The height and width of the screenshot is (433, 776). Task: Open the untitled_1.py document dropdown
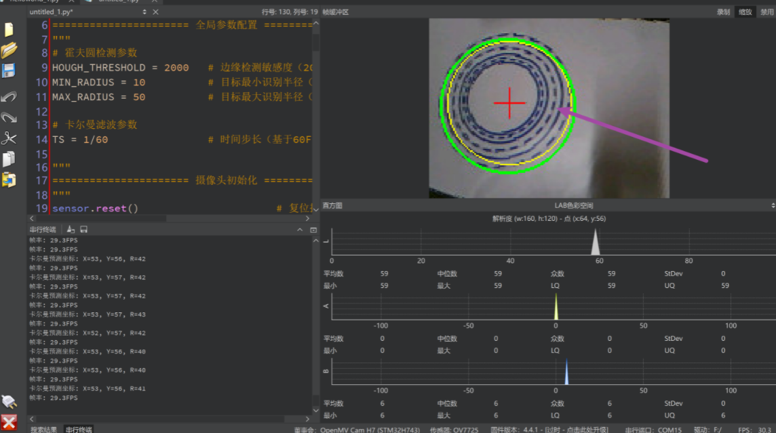pos(144,12)
